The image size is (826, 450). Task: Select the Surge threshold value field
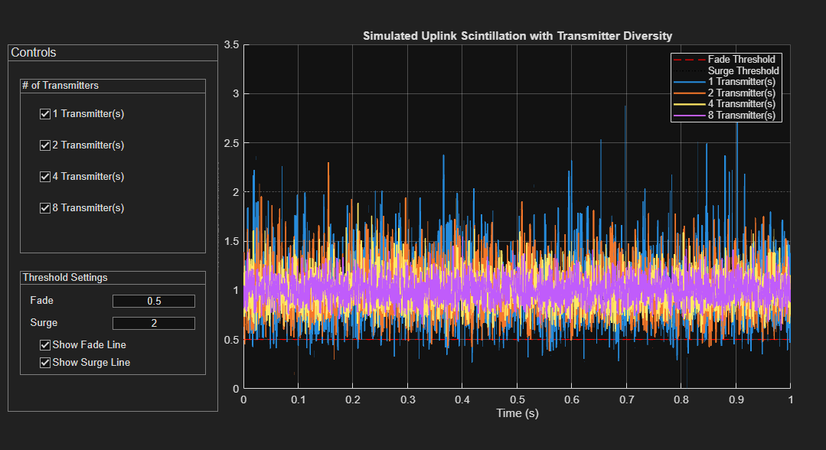point(154,323)
